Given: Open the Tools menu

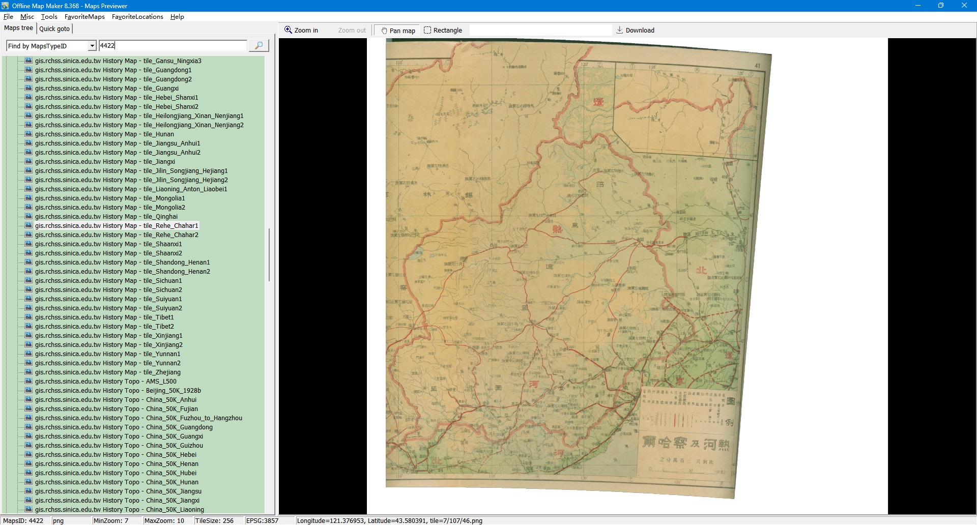Looking at the screenshot, I should 49,17.
